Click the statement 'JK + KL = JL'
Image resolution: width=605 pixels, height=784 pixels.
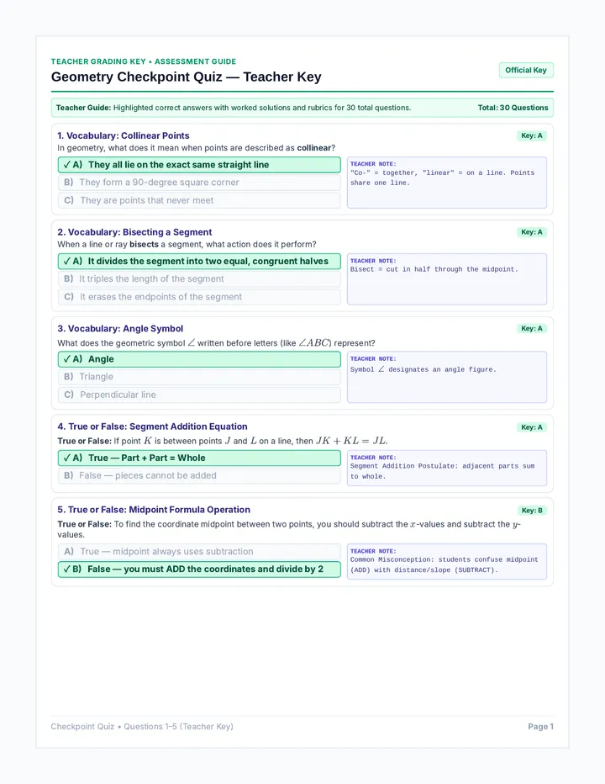[x=351, y=441]
